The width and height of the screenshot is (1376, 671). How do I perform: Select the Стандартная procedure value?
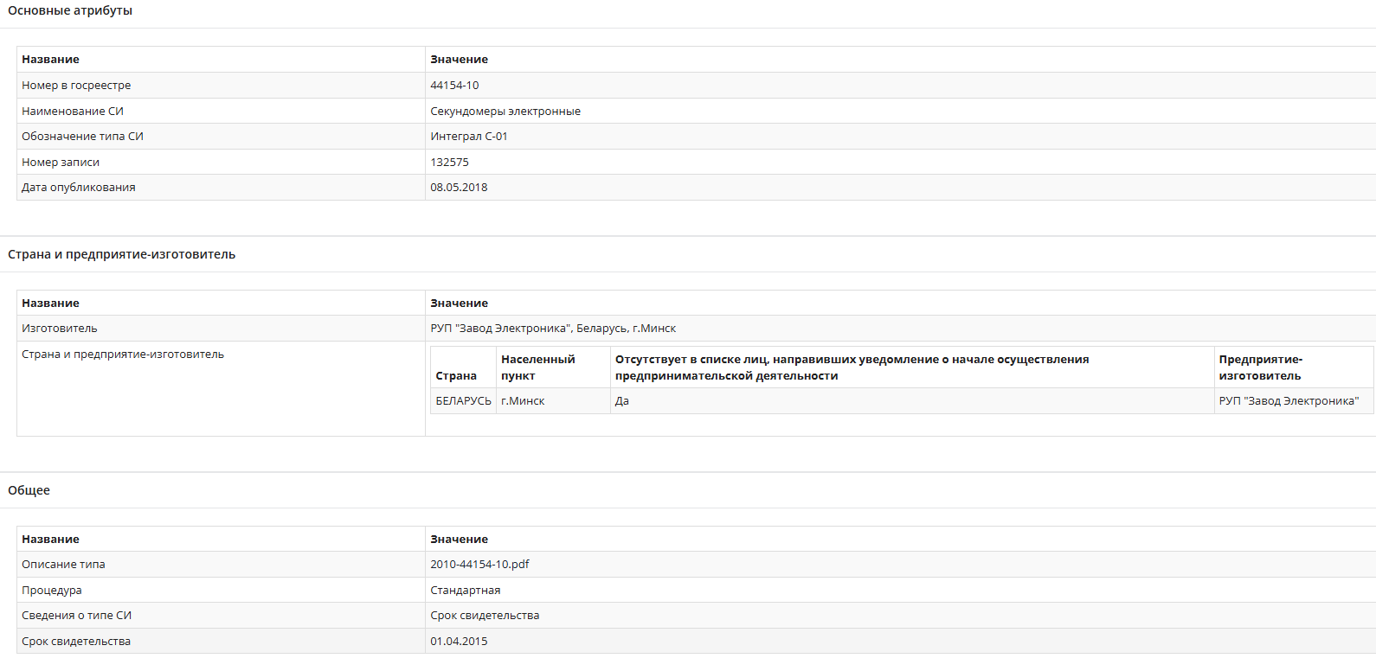(x=466, y=591)
